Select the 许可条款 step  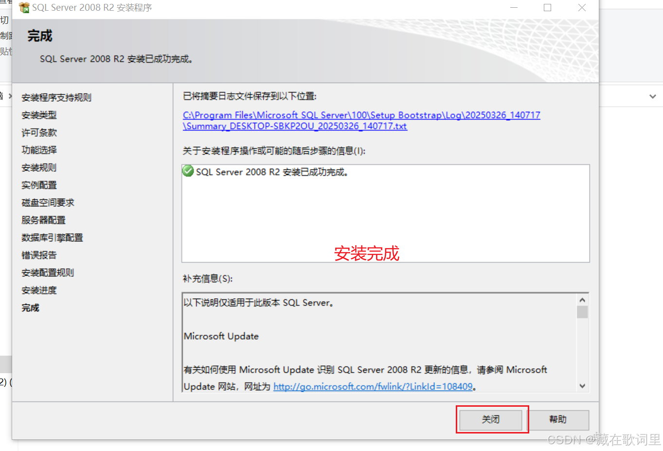(x=39, y=132)
